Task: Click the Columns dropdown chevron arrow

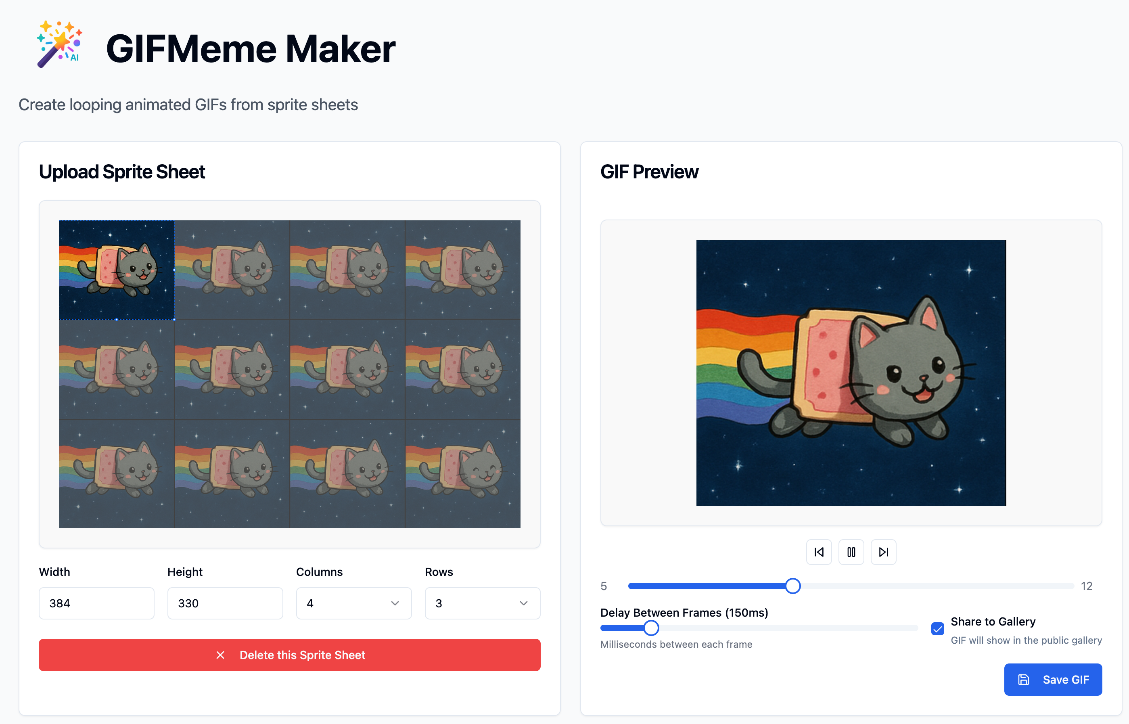Action: pos(395,603)
